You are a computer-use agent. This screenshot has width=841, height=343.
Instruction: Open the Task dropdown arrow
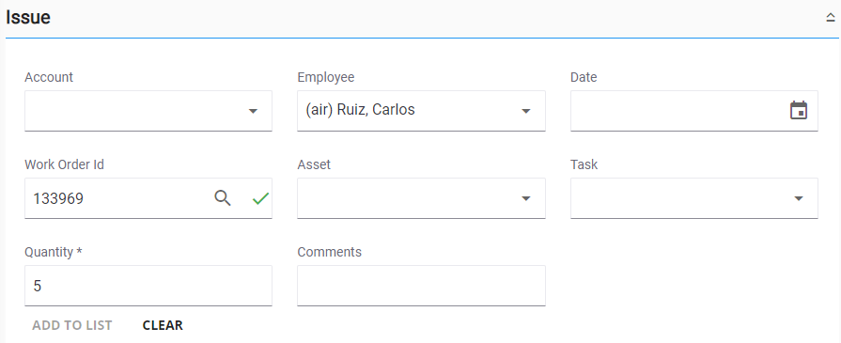799,198
